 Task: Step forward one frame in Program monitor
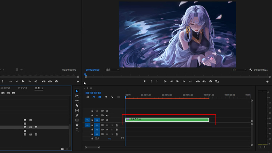184,81
